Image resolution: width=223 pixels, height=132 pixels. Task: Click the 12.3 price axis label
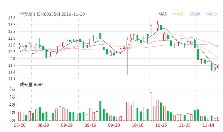(x=12, y=52)
